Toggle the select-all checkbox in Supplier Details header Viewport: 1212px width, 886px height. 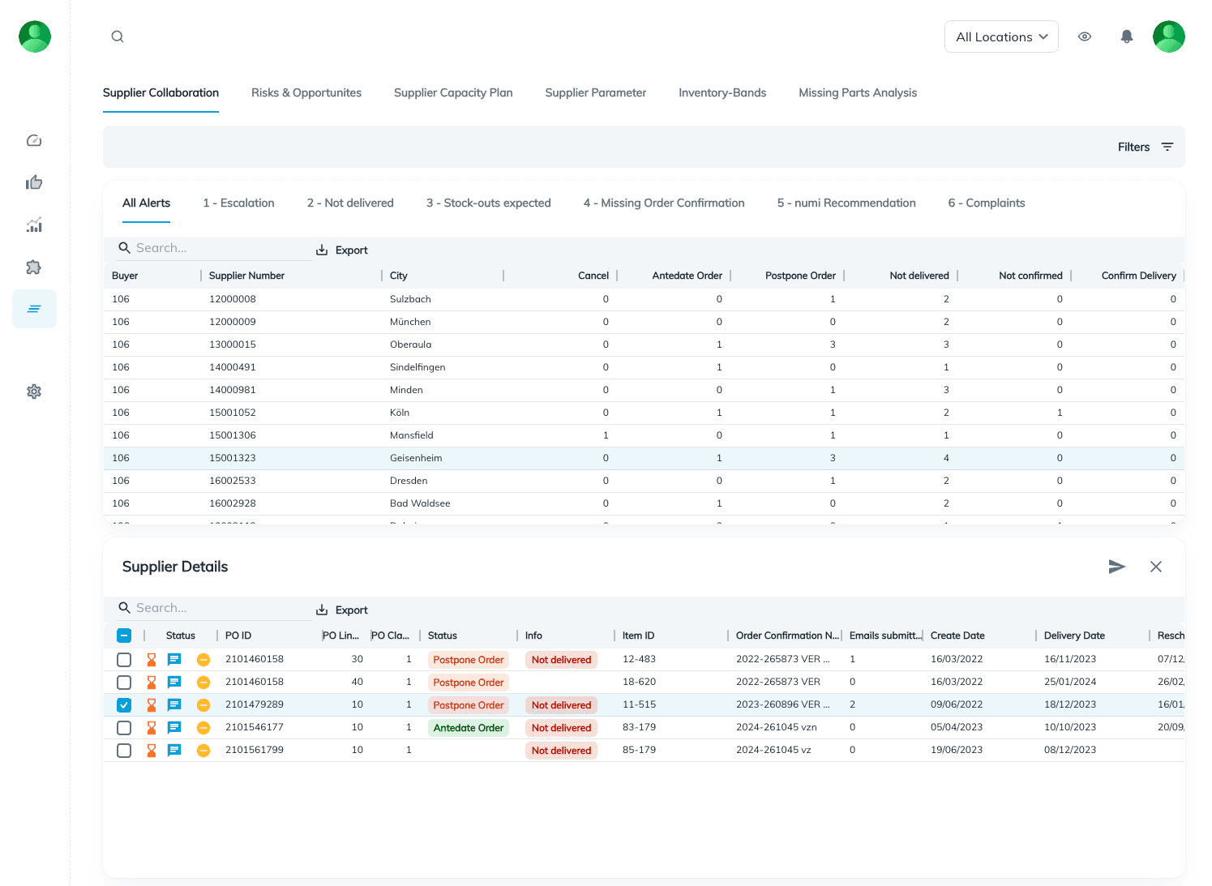124,636
